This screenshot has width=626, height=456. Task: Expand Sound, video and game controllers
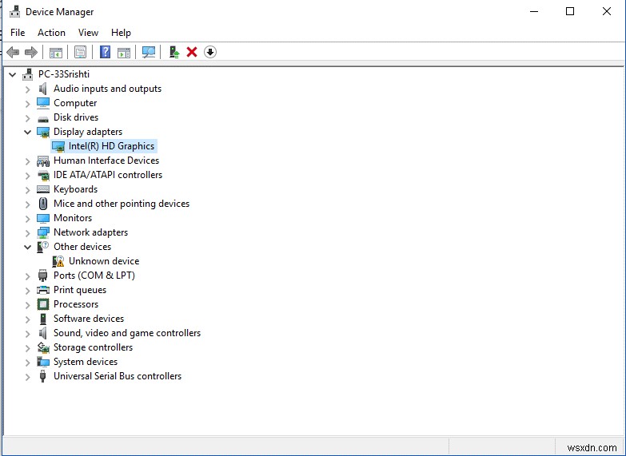(x=27, y=334)
